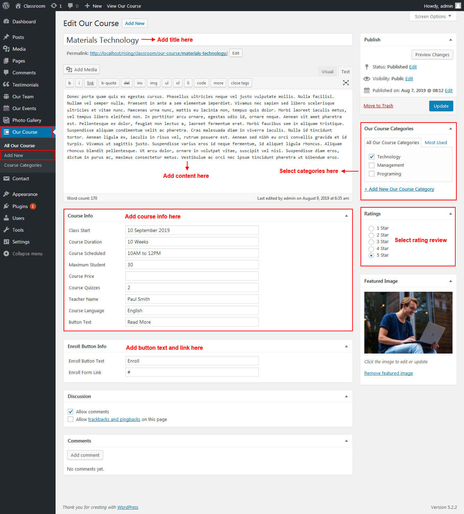
Task: Collapse the Publish panel arrow
Action: 450,40
